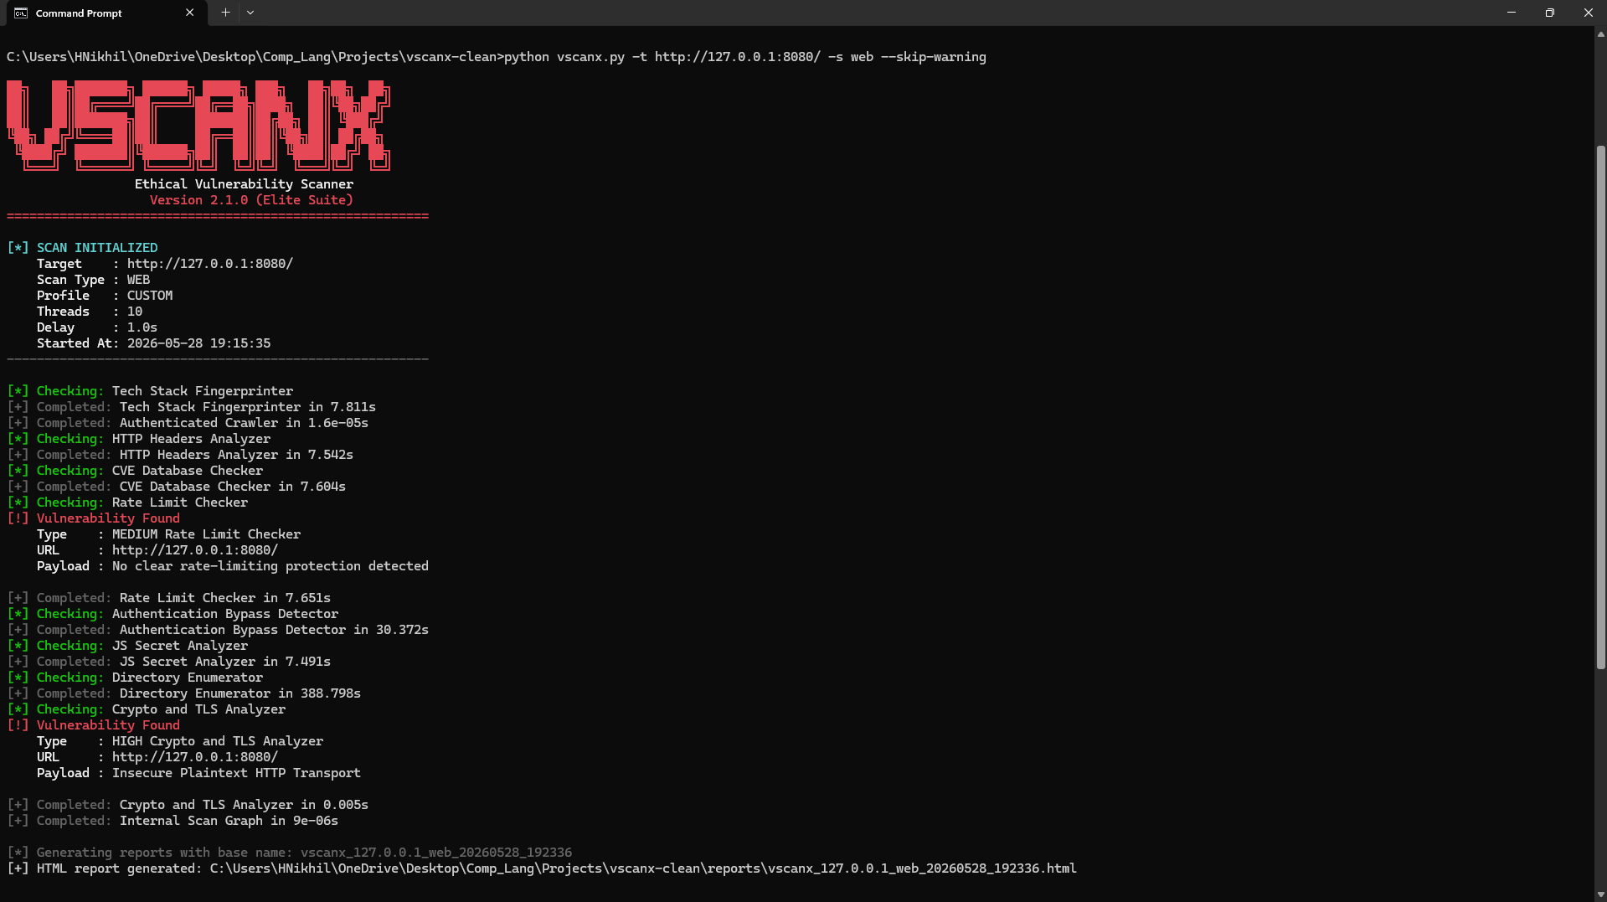Click 'Checking: Rate Limit Checker' line
The height and width of the screenshot is (902, 1607).
coord(127,503)
